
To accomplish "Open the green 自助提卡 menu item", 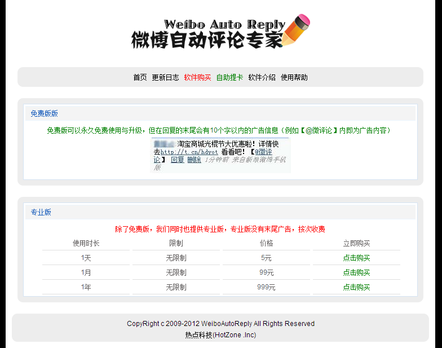I will pos(230,77).
